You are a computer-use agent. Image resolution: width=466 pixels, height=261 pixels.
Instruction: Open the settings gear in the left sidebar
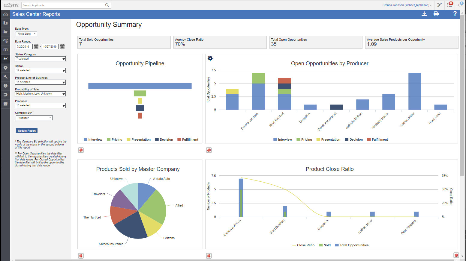(x=5, y=68)
